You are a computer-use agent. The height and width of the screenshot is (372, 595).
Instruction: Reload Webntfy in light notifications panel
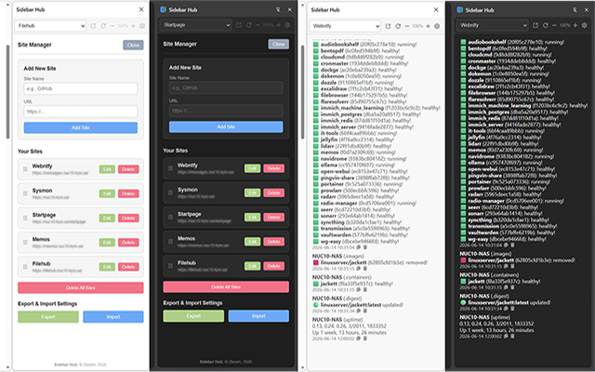point(398,26)
